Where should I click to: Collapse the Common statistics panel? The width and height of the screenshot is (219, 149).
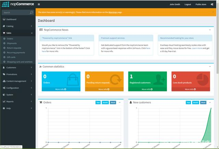point(210,66)
